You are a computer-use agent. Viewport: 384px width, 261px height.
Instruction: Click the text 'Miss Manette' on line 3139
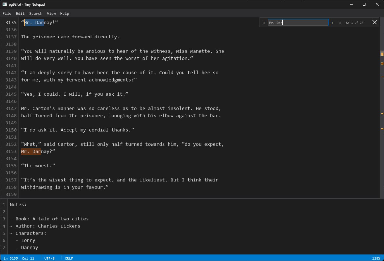[x=193, y=51]
